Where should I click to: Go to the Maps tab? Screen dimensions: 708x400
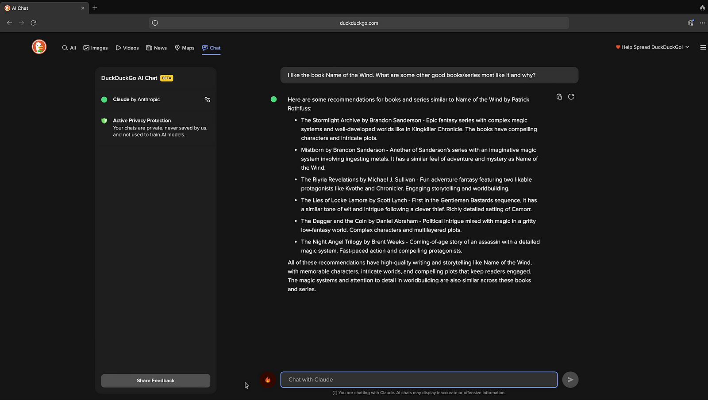[185, 48]
